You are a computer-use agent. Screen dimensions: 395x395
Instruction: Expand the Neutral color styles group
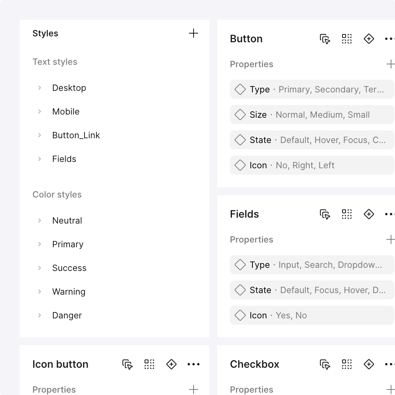pyautogui.click(x=39, y=220)
